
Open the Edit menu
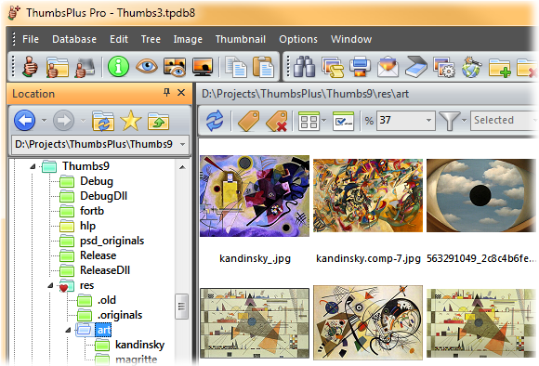(x=119, y=39)
